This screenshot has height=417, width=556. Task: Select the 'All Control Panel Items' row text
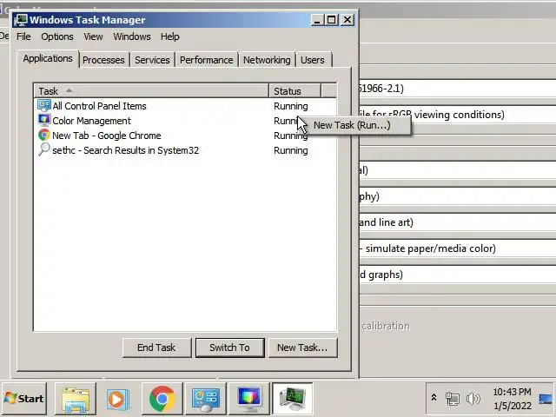99,106
